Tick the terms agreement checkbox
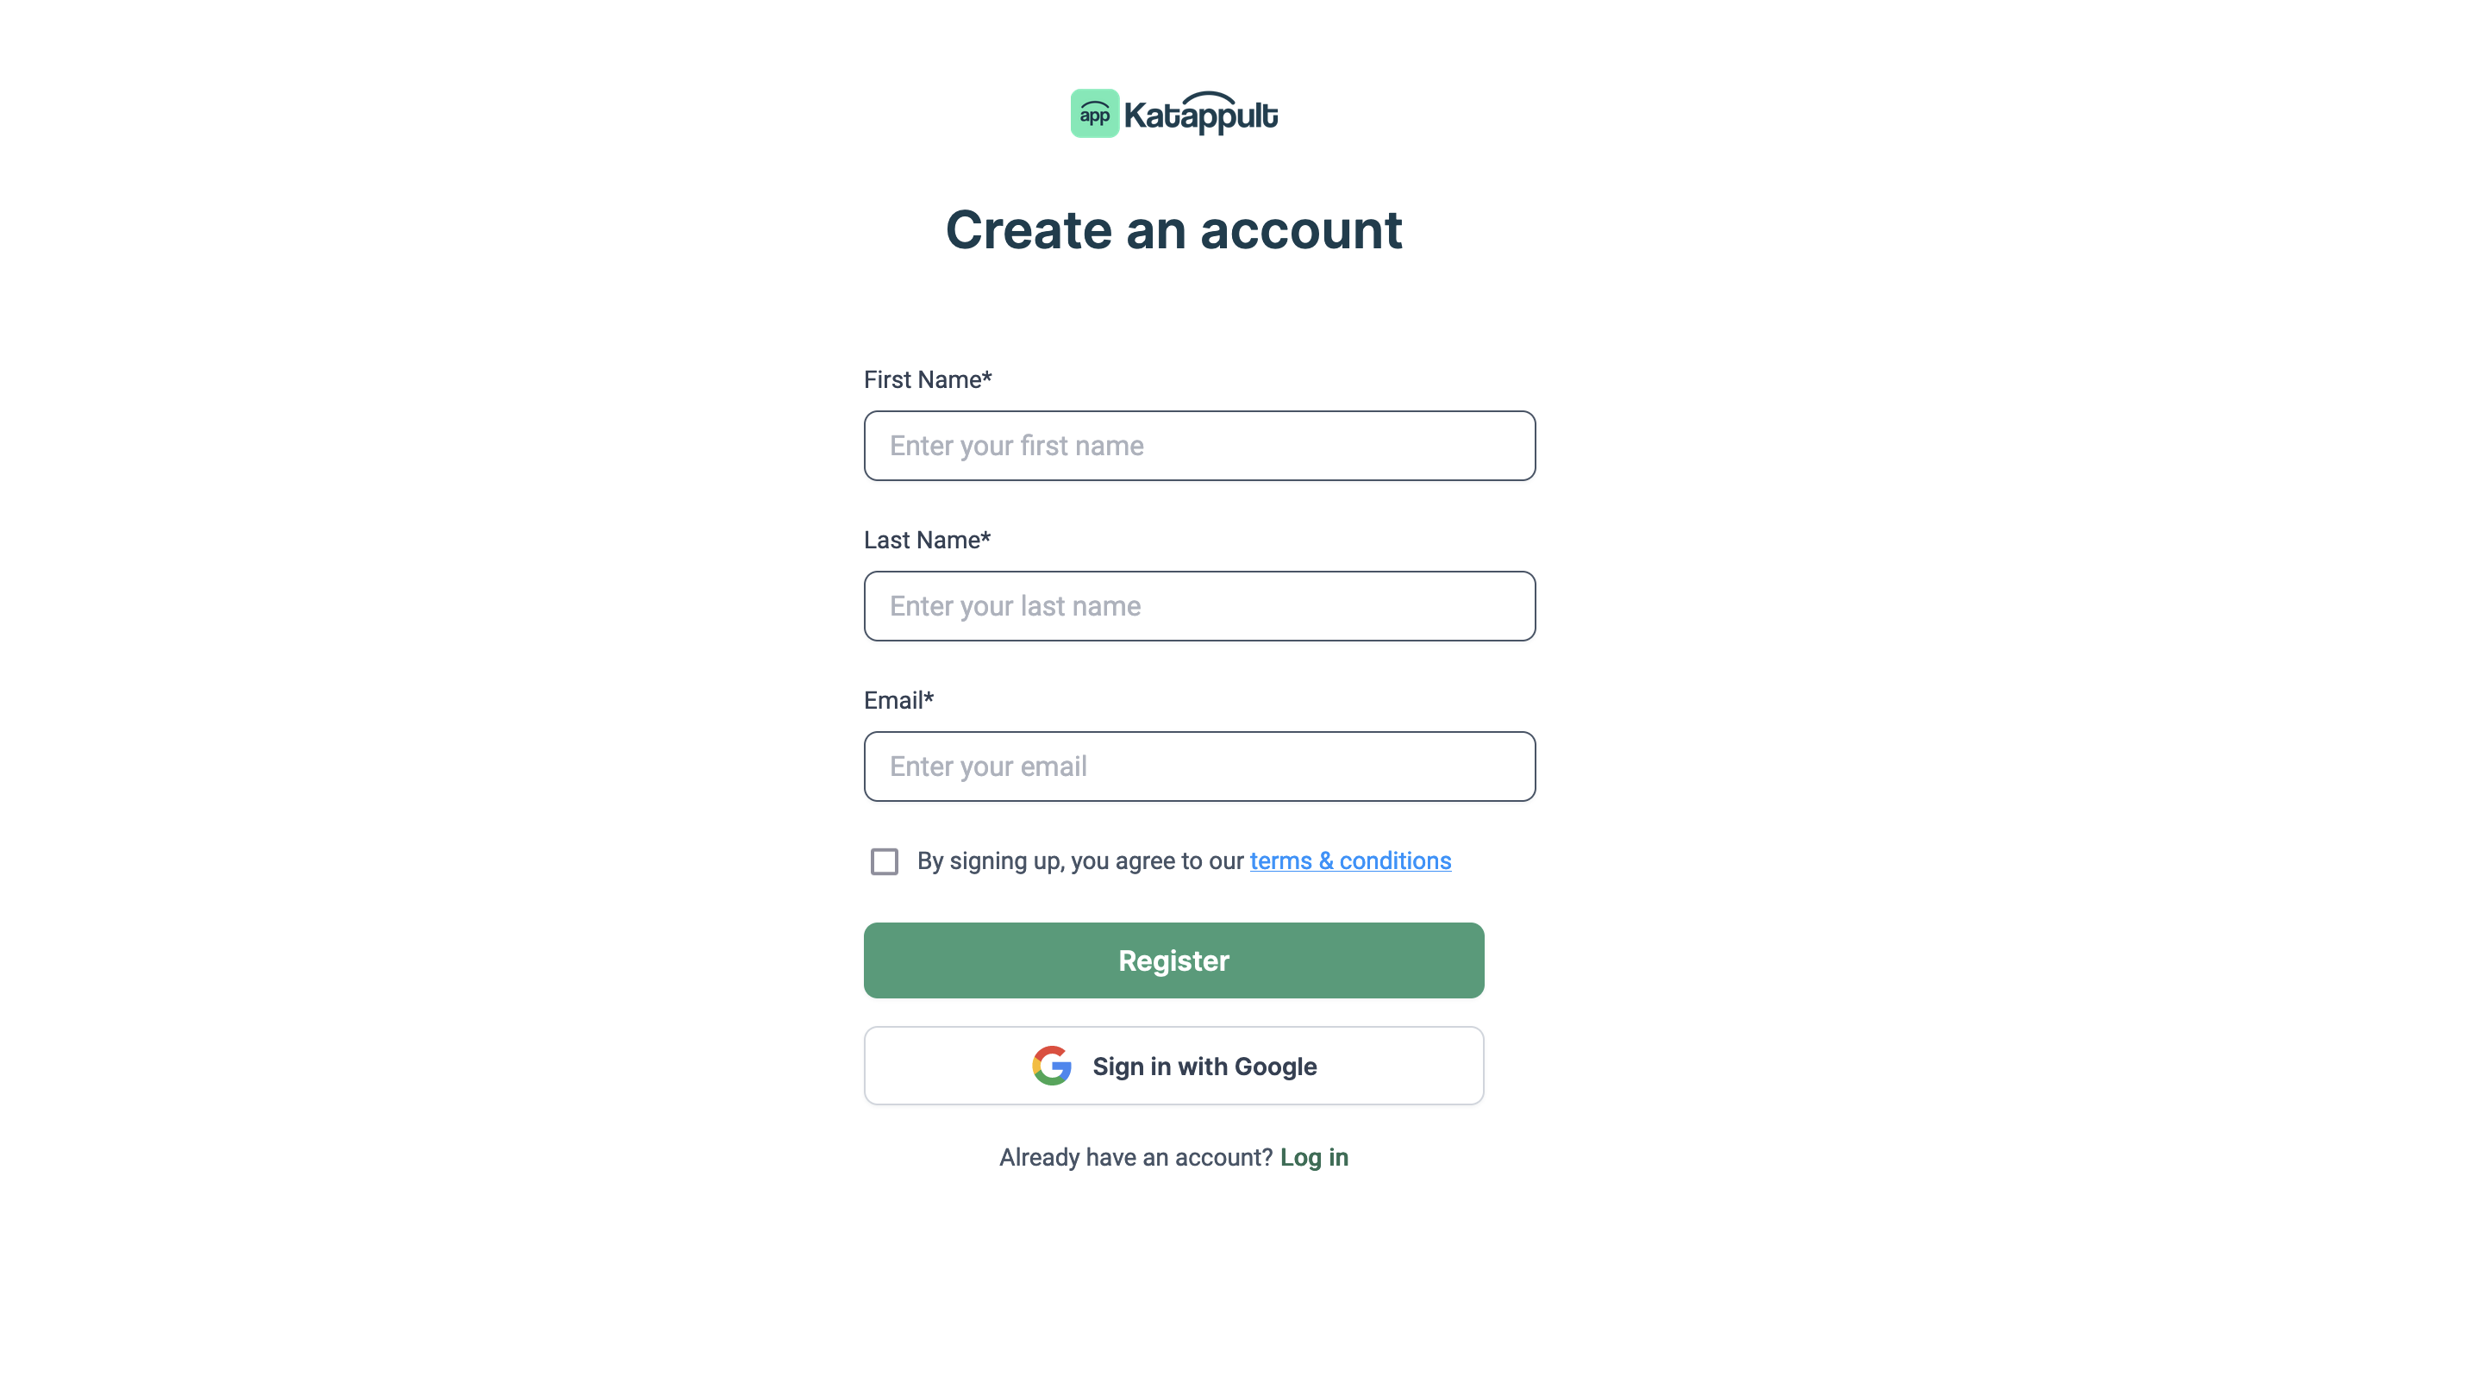 (885, 861)
